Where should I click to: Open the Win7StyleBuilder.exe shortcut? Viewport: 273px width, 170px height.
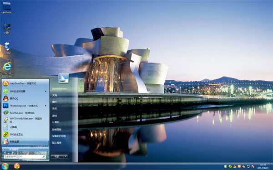(25, 120)
